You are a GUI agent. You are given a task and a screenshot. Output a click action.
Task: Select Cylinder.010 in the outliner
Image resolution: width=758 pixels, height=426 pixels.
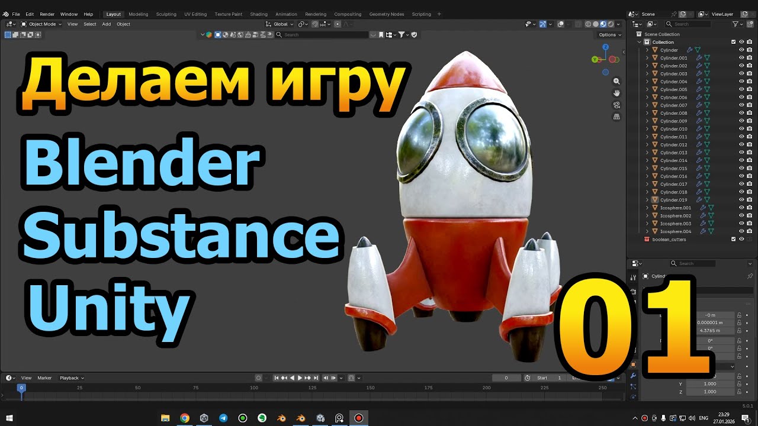coord(674,129)
